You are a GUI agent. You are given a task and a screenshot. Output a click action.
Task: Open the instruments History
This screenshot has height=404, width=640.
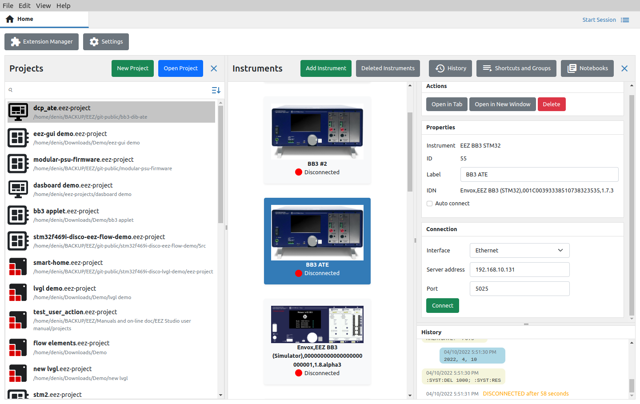click(451, 68)
